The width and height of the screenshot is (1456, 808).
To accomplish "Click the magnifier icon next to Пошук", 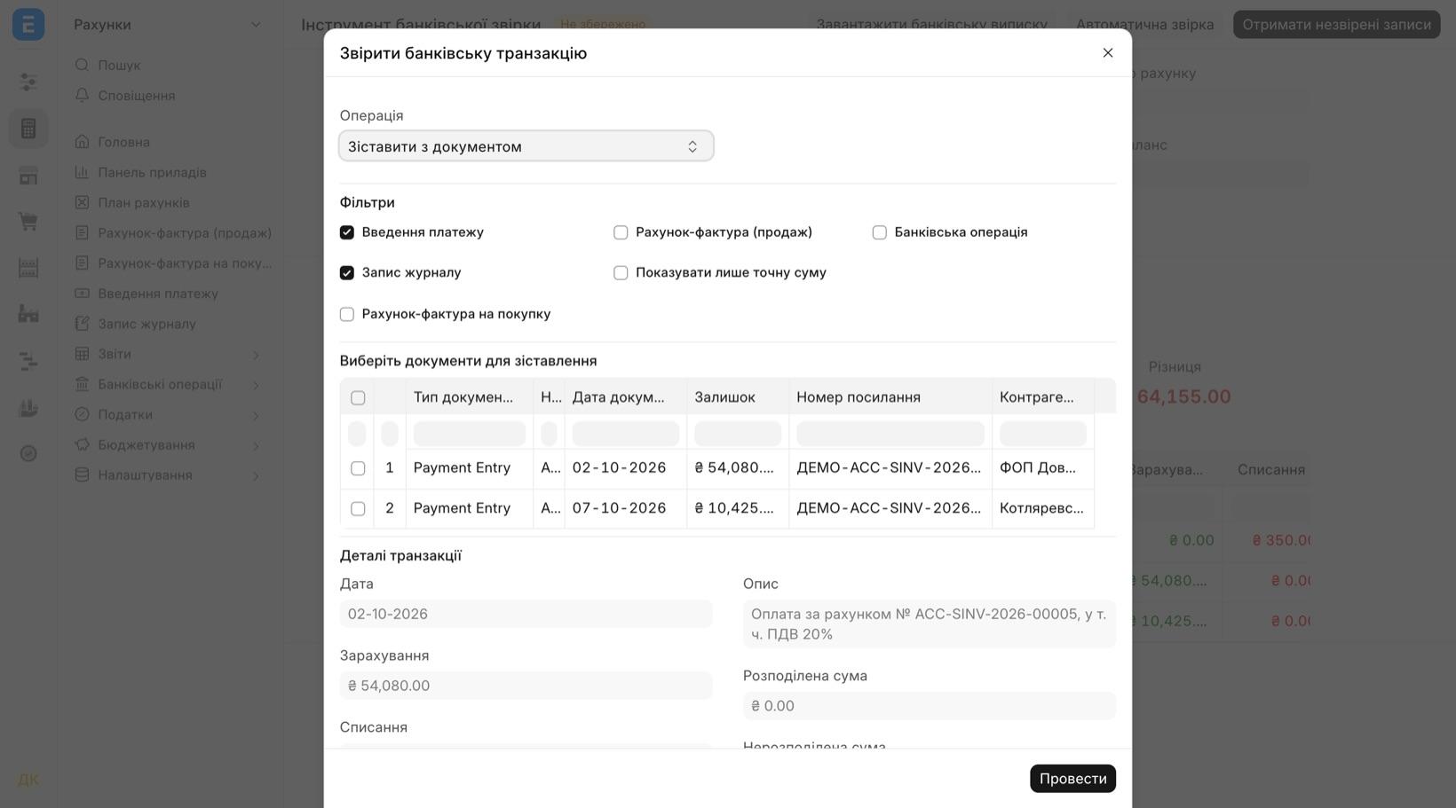I will pyautogui.click(x=82, y=65).
